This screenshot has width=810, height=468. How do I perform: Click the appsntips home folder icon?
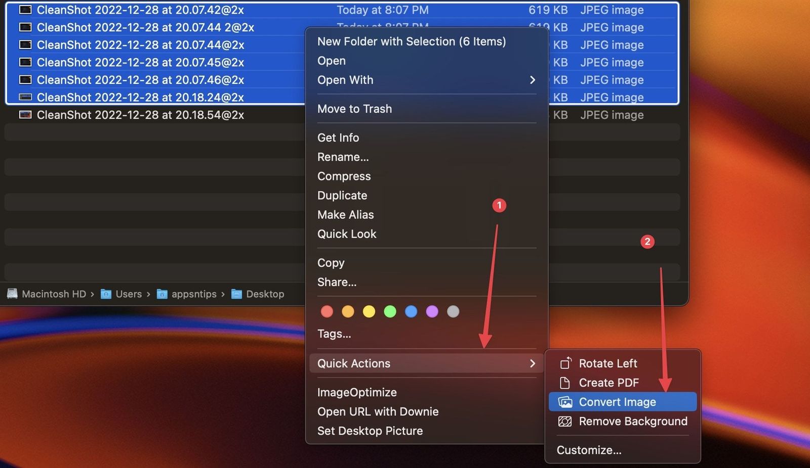[161, 294]
